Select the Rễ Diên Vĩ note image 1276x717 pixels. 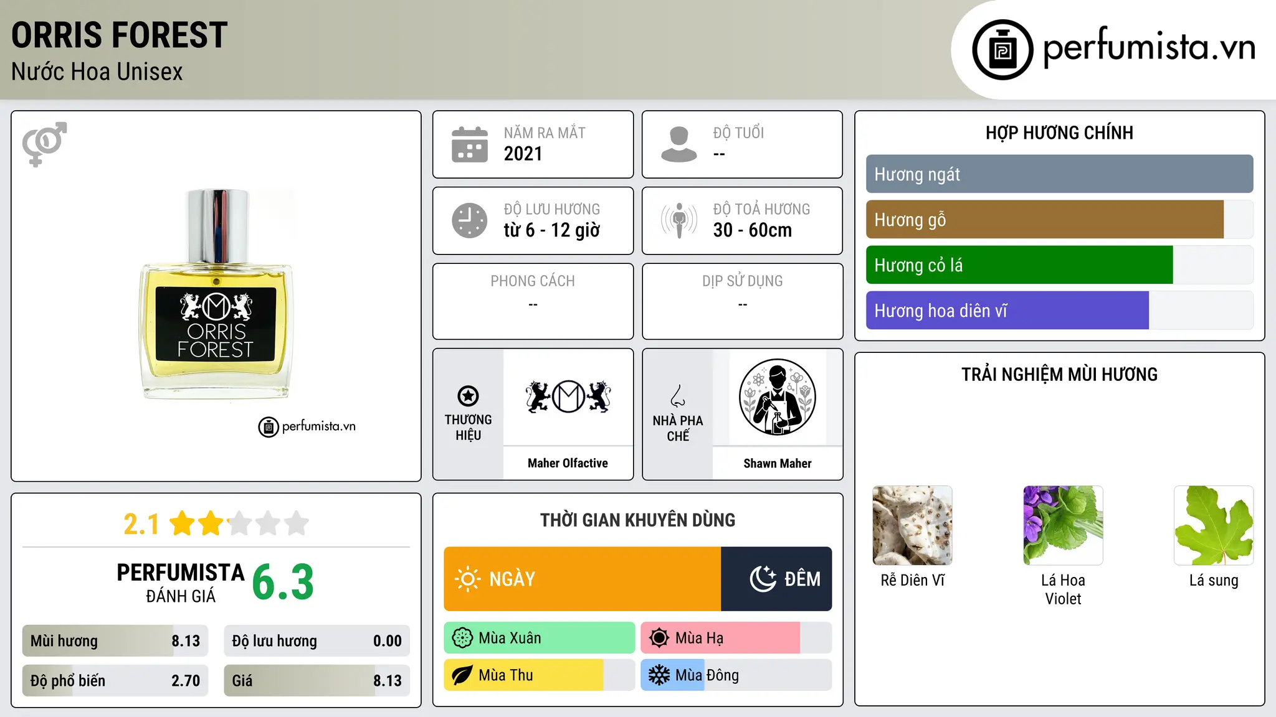point(912,525)
